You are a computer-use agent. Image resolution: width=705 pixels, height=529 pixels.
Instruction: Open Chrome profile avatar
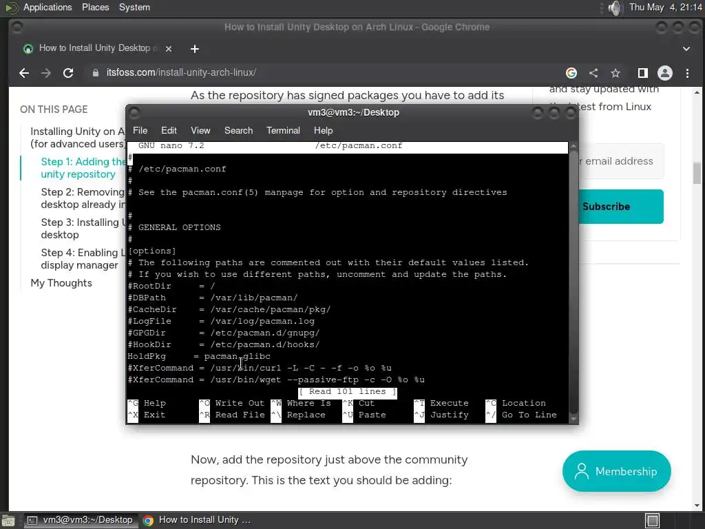point(665,73)
